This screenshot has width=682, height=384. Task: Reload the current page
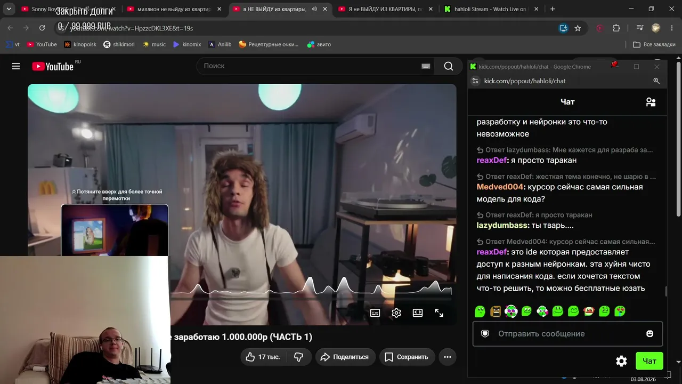tap(42, 28)
